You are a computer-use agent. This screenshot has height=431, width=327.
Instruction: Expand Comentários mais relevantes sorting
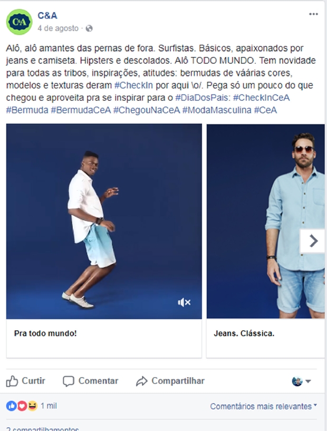point(264,406)
